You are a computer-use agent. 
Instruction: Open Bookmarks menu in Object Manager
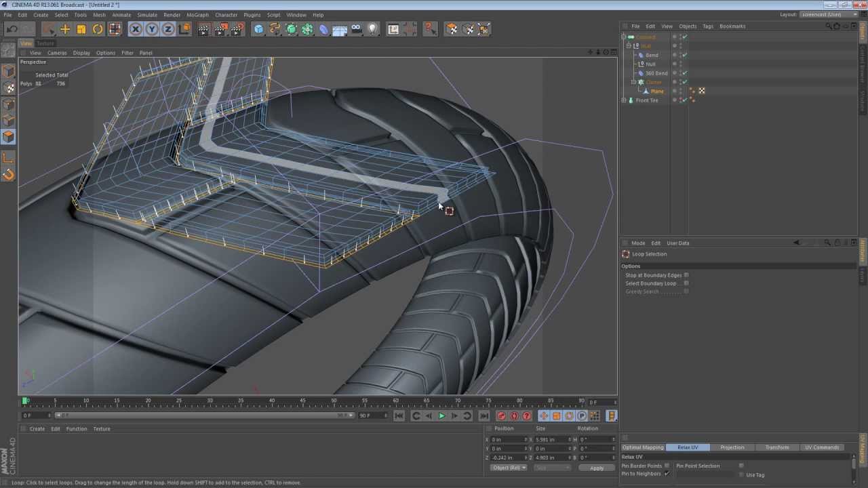click(732, 26)
